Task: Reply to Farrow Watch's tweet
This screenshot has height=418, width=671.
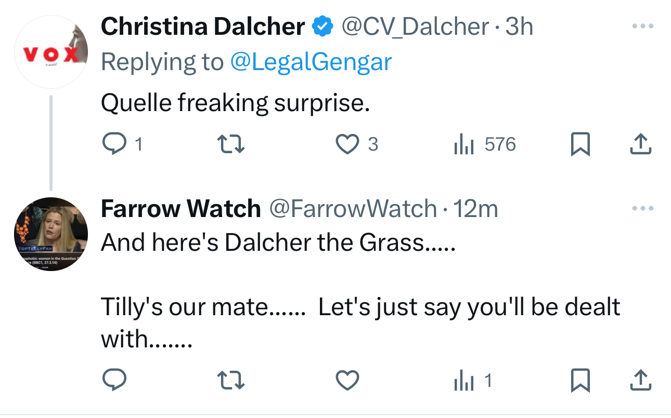Action: click(x=114, y=382)
